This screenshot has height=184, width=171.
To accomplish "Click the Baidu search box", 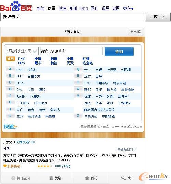I will [72, 17].
